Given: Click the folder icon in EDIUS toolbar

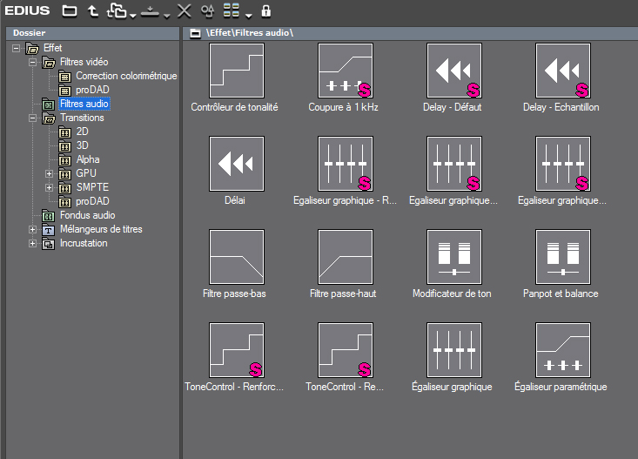Looking at the screenshot, I should 69,11.
